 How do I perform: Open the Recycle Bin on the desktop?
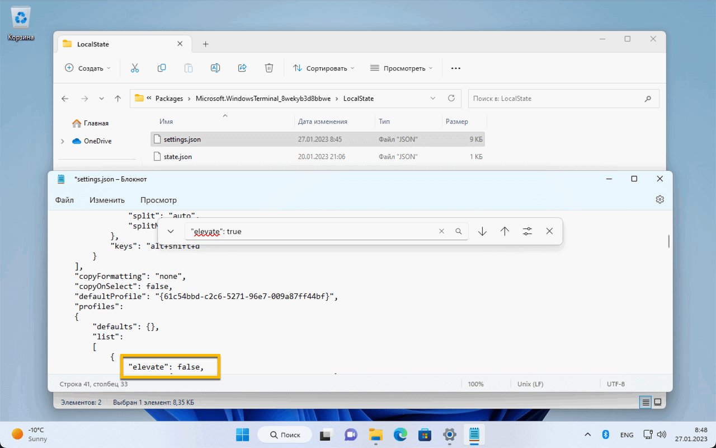click(21, 24)
